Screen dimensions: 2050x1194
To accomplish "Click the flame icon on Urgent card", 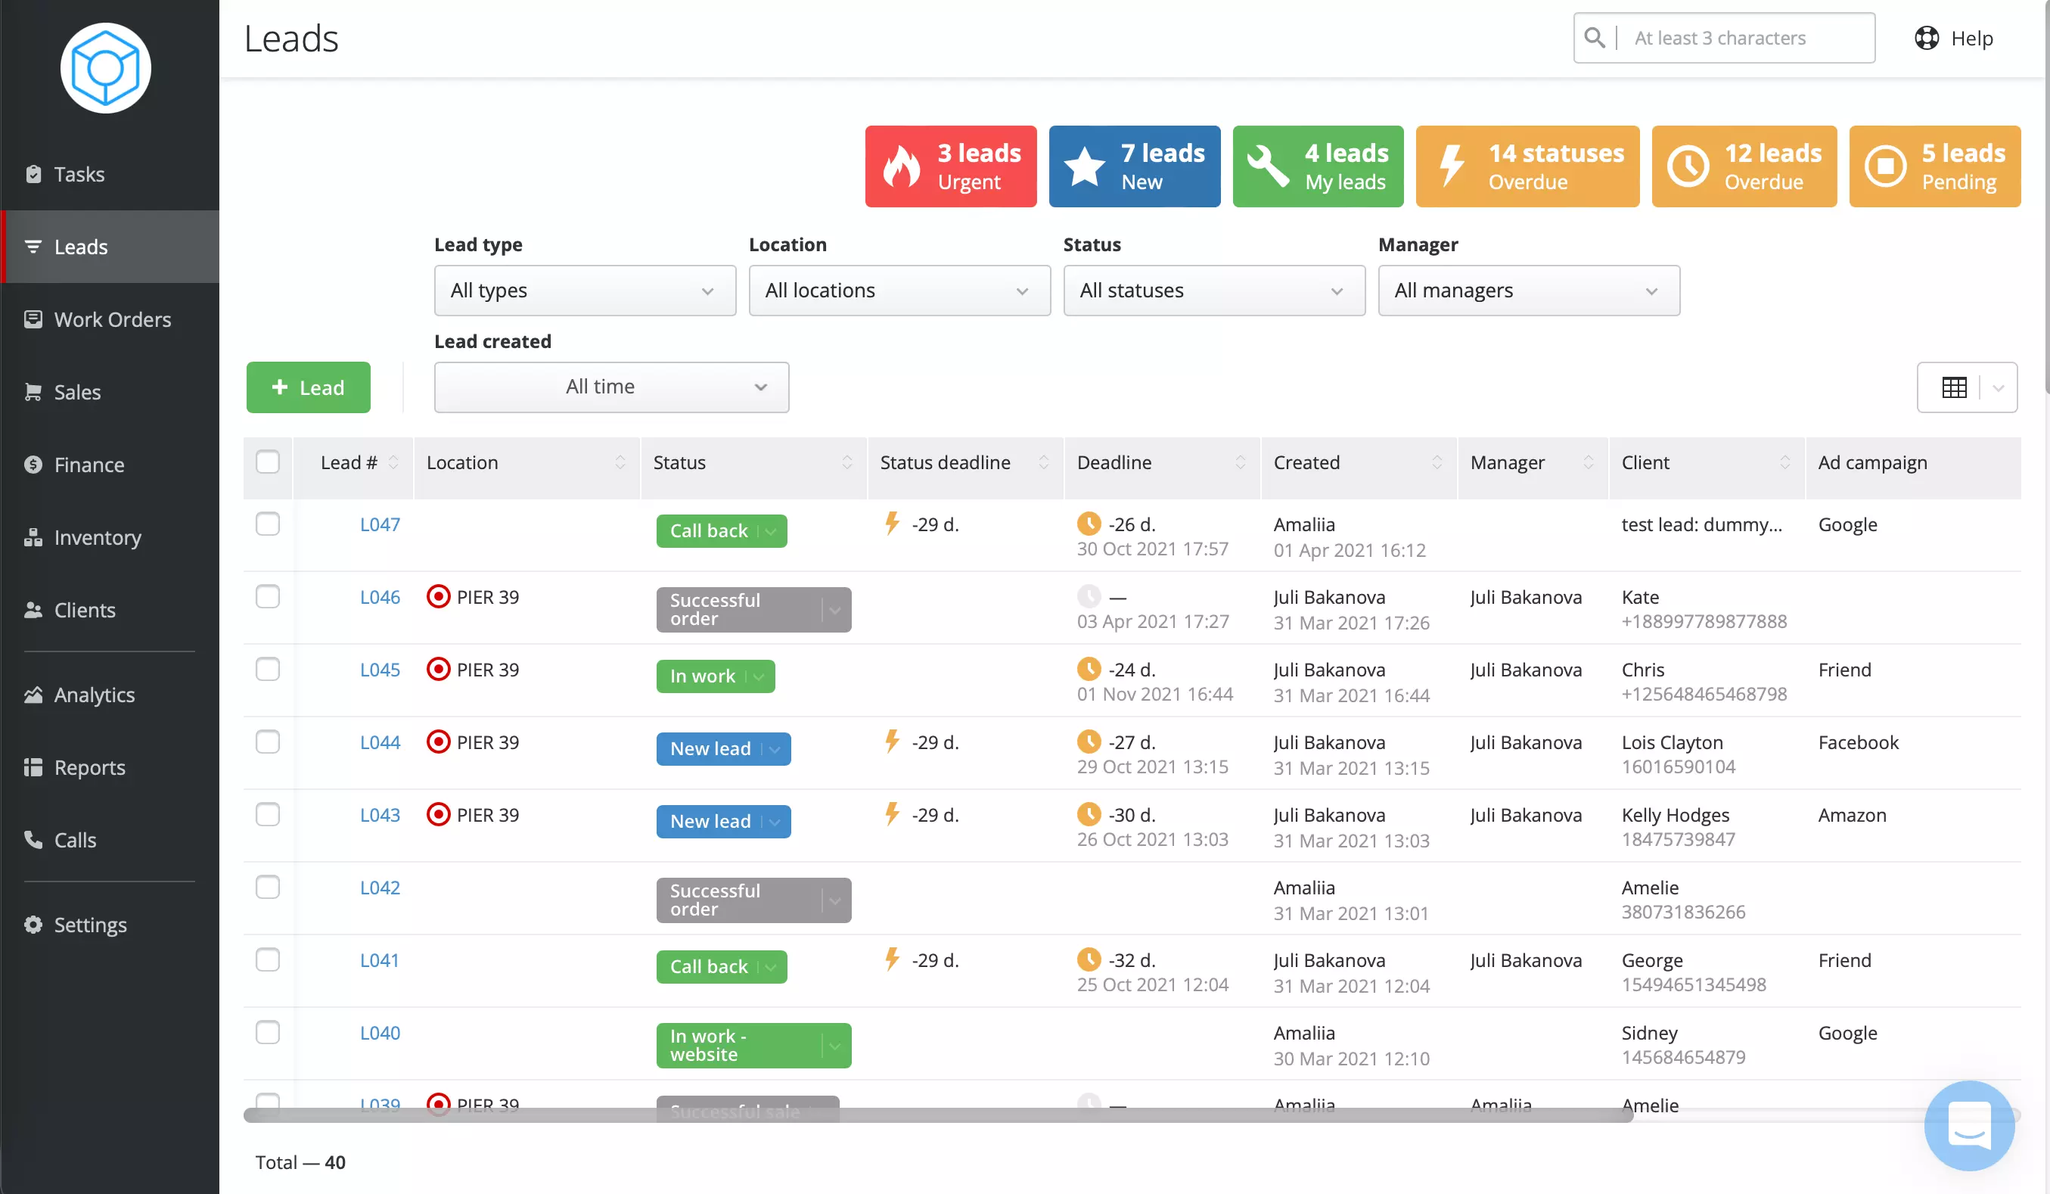I will [x=902, y=166].
